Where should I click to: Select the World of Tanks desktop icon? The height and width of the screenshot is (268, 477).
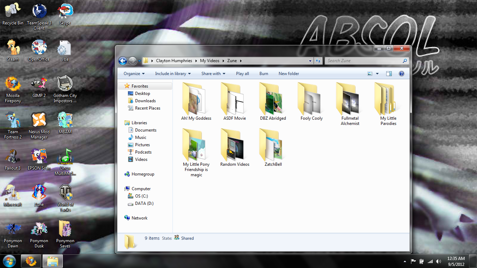(65, 198)
